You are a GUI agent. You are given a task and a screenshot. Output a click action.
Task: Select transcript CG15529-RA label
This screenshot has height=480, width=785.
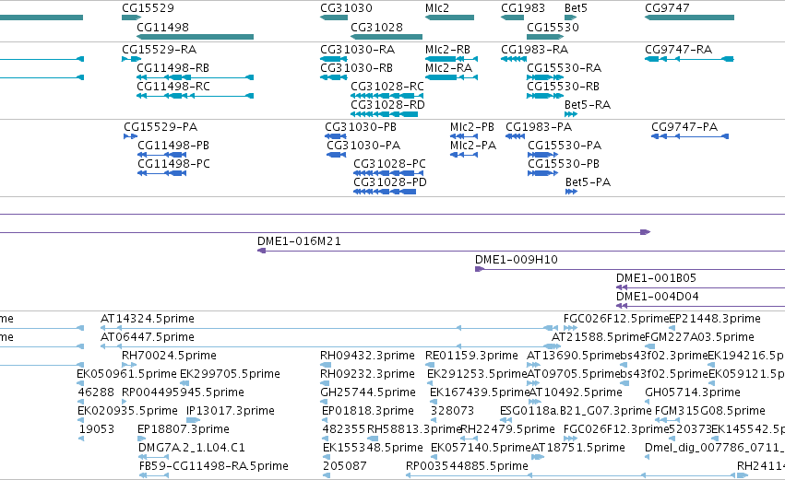160,50
